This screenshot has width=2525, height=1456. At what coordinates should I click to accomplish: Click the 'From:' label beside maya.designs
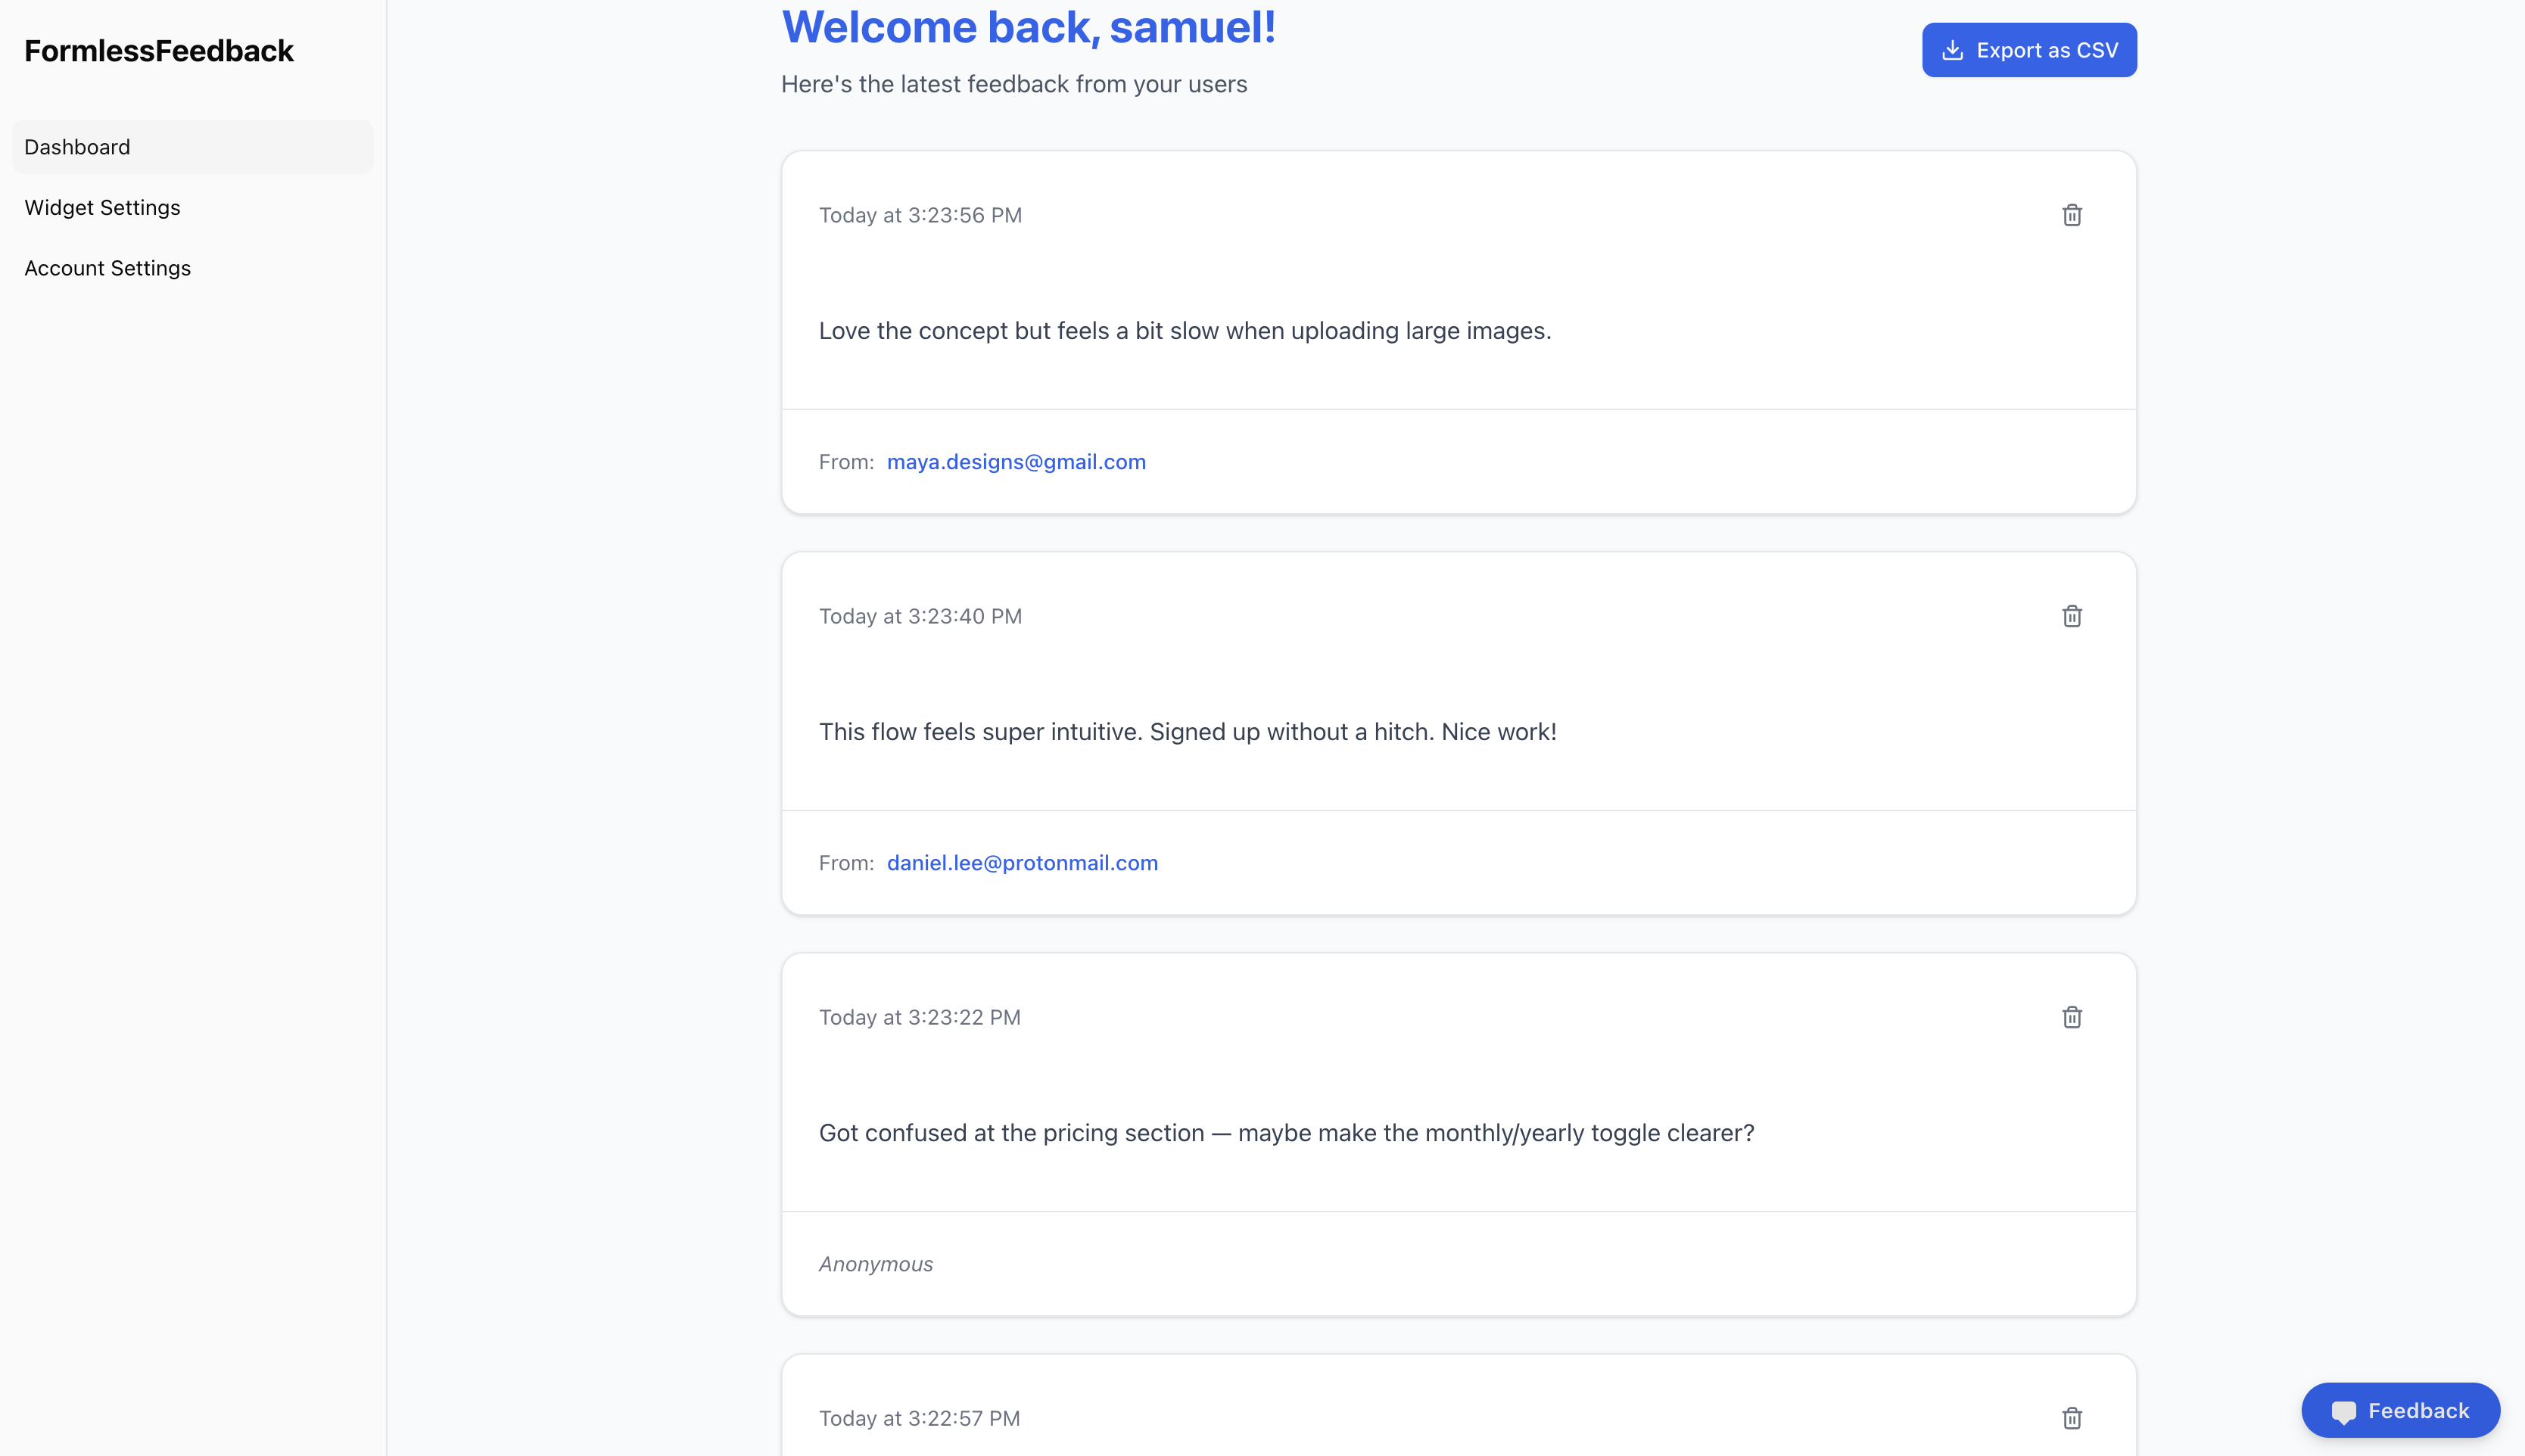846,462
